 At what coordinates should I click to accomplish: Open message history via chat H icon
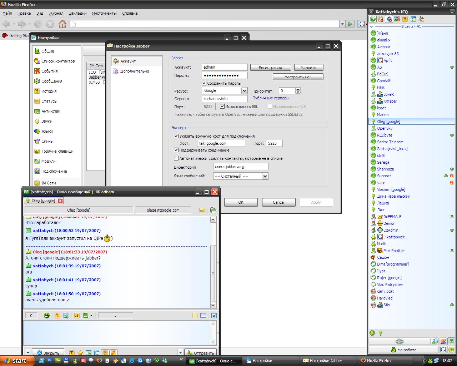tap(76, 316)
